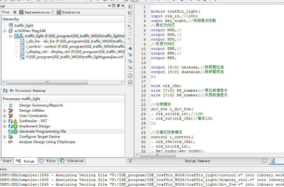Collapse the traffic_light top module node
This screenshot has width=284, height=187.
coord(10,36)
